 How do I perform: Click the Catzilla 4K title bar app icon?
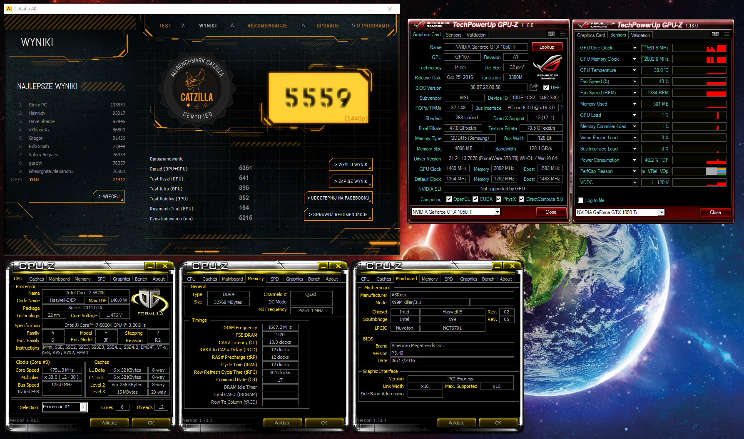(9, 8)
